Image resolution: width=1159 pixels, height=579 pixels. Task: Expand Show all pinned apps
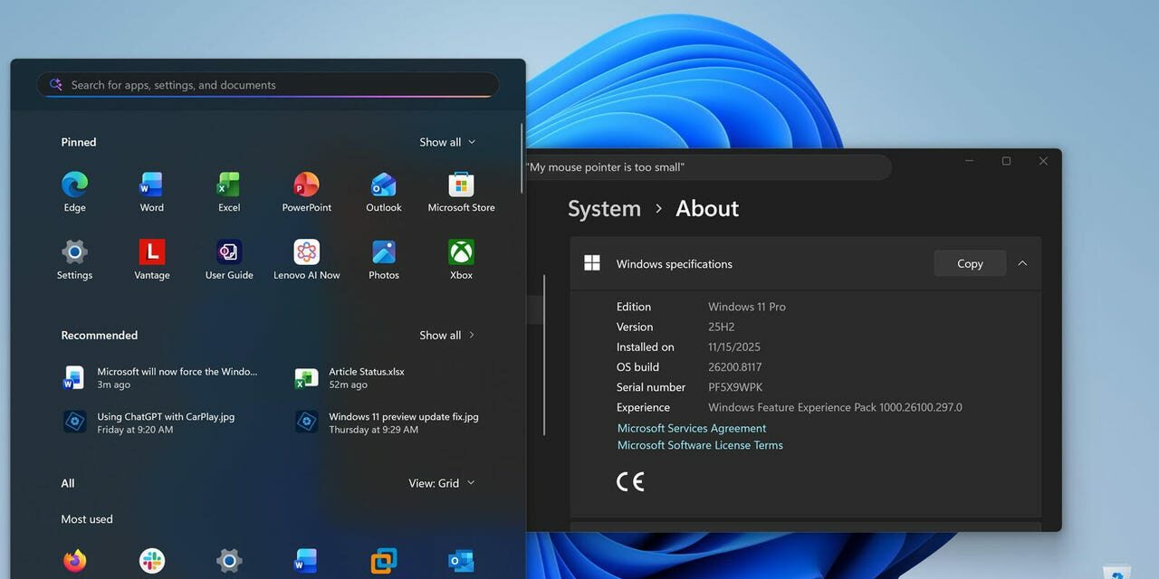(x=446, y=141)
